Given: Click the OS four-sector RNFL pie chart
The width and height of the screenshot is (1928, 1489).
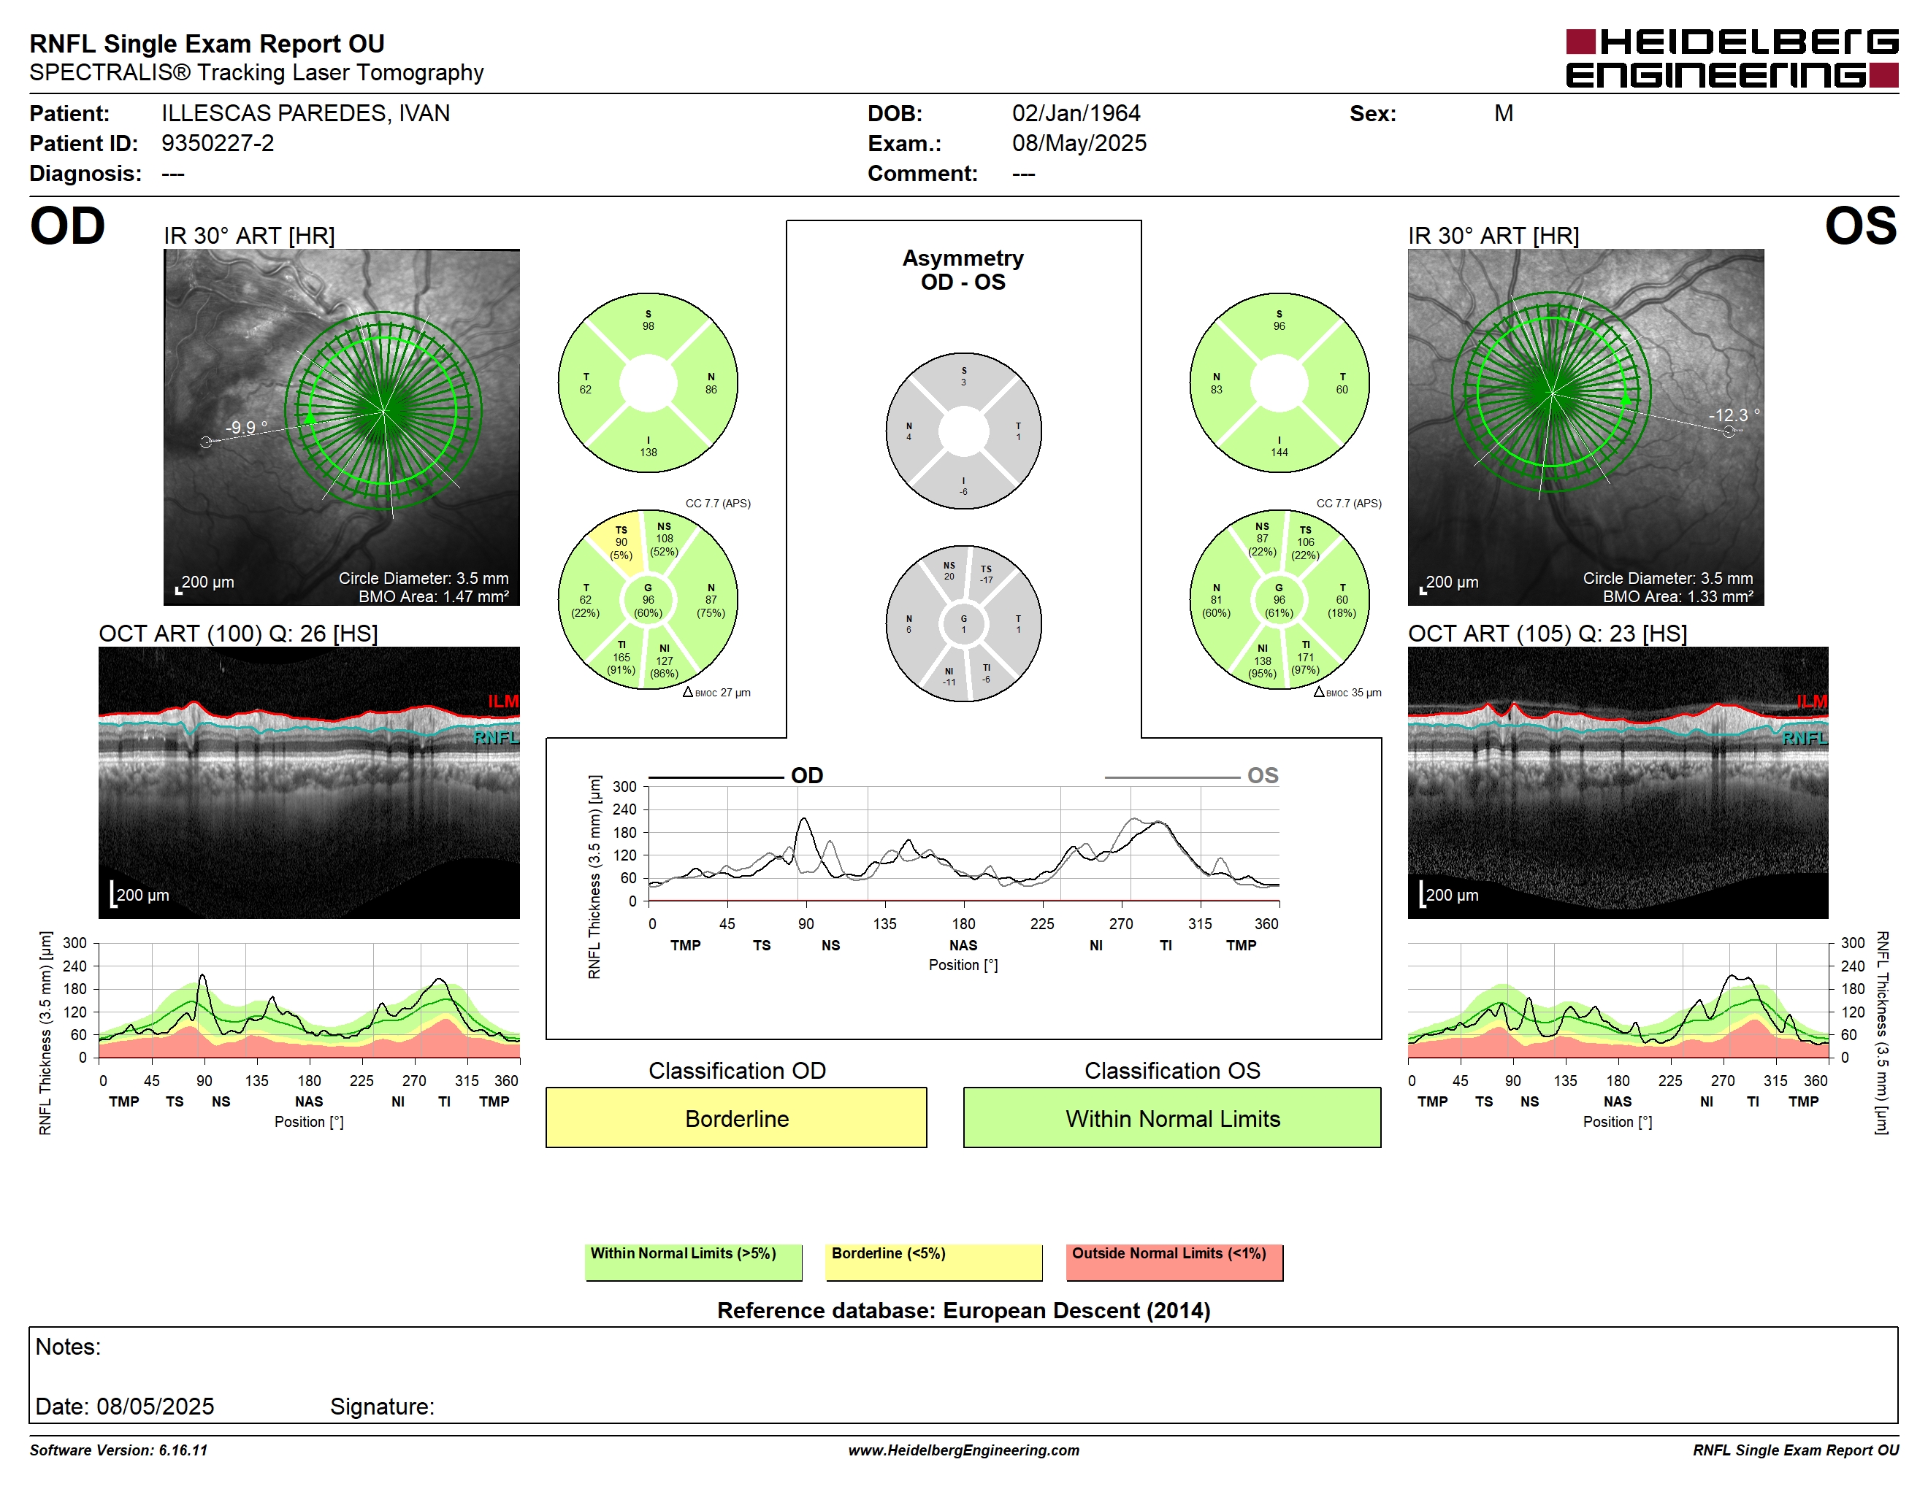Looking at the screenshot, I should click(x=1279, y=384).
